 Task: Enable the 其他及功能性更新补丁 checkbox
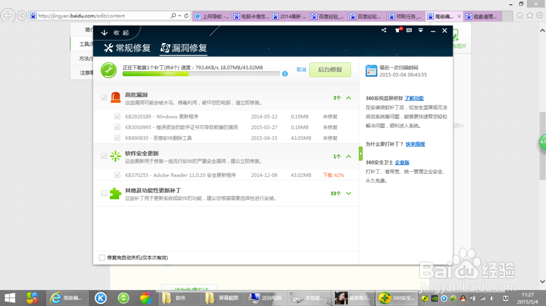coord(104,193)
